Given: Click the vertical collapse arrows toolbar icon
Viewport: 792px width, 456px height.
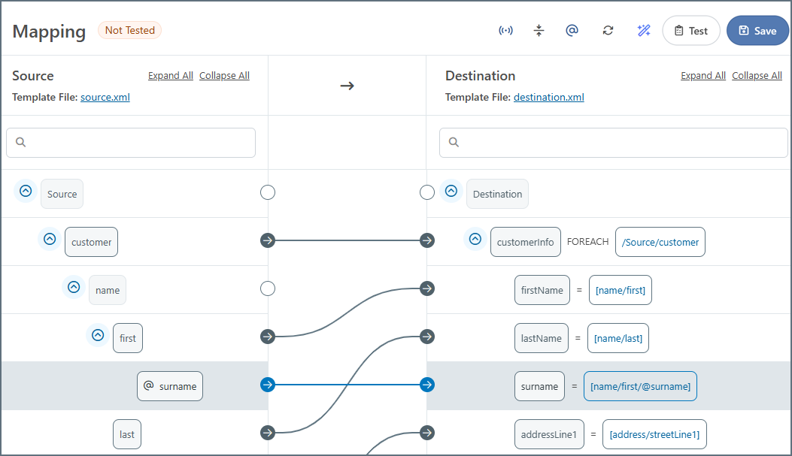Looking at the screenshot, I should pyautogui.click(x=539, y=31).
